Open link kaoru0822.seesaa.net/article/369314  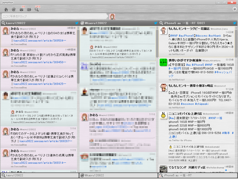pyautogui.click(x=40, y=163)
